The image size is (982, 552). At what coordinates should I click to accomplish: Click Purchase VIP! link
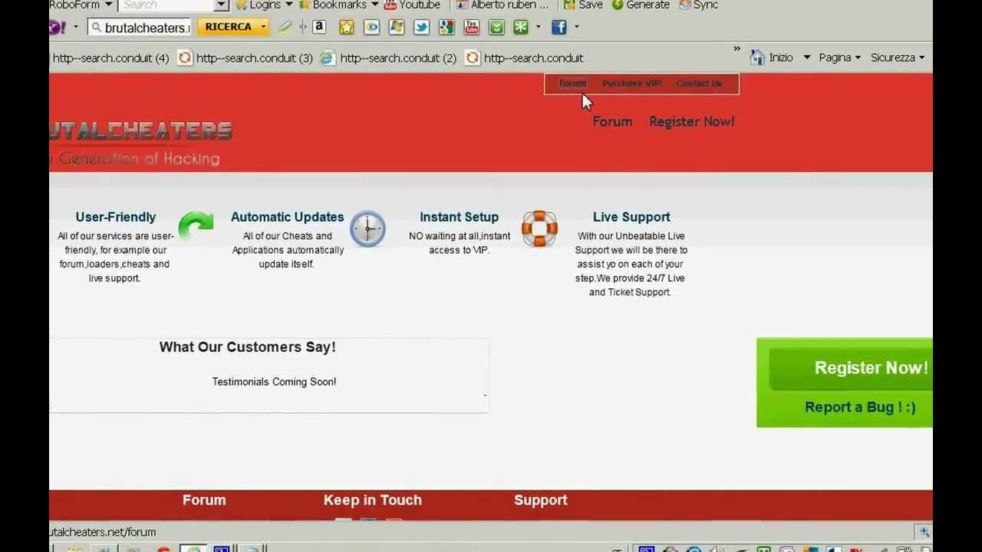pos(631,83)
